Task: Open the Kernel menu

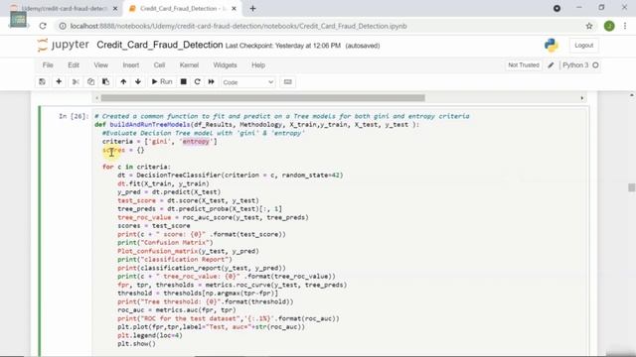Action: point(189,65)
